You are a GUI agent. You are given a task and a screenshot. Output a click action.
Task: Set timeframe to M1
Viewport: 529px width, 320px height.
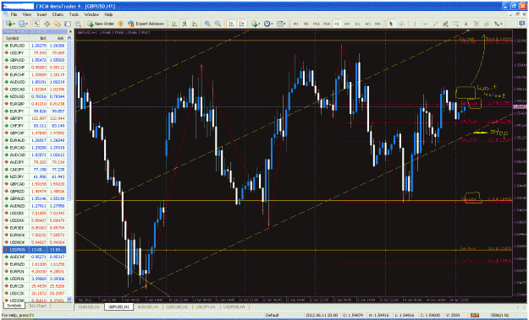pos(295,24)
